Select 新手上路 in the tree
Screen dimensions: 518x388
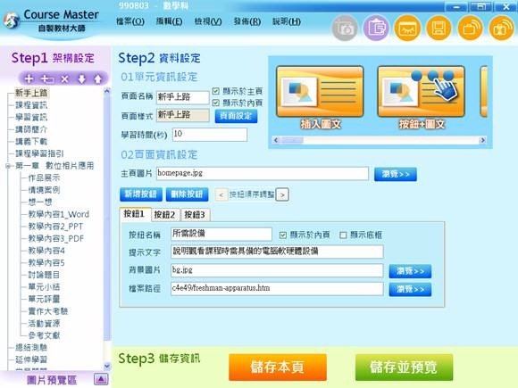tap(31, 93)
